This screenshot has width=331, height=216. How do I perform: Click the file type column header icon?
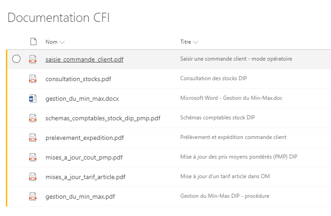[33, 42]
